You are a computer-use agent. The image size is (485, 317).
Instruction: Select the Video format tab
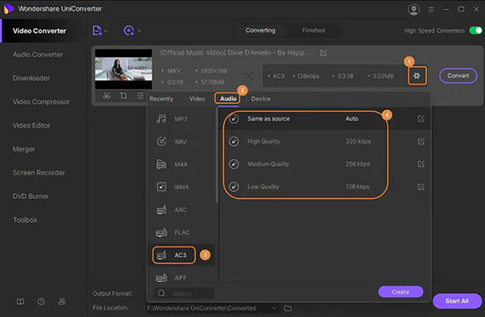[x=197, y=99]
